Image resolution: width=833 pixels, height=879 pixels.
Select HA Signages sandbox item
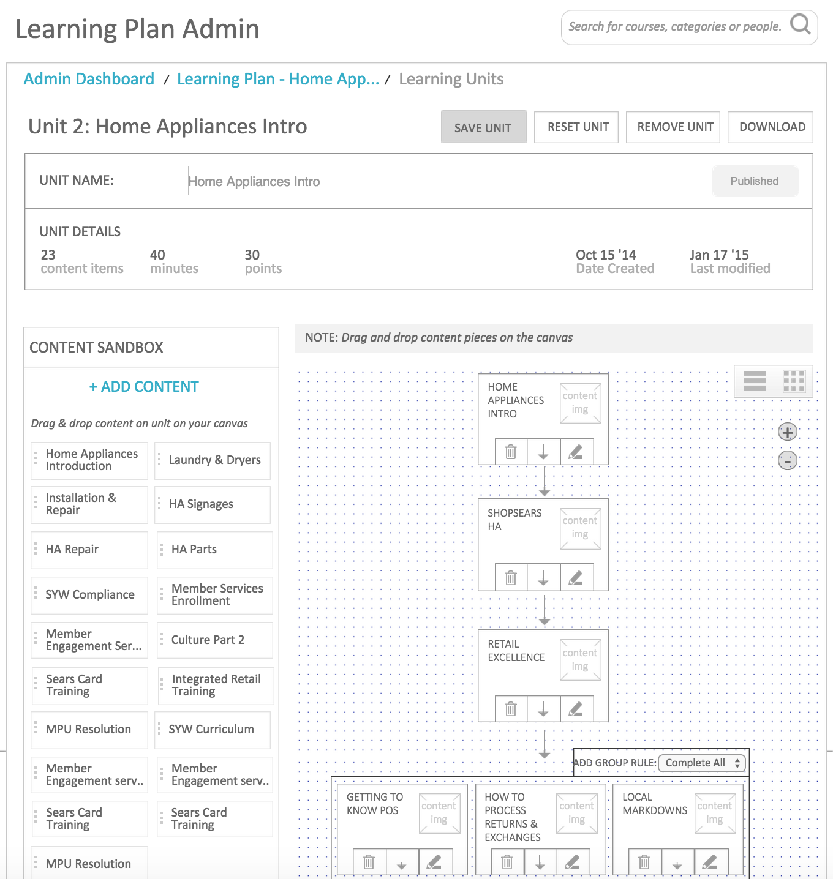coord(213,504)
